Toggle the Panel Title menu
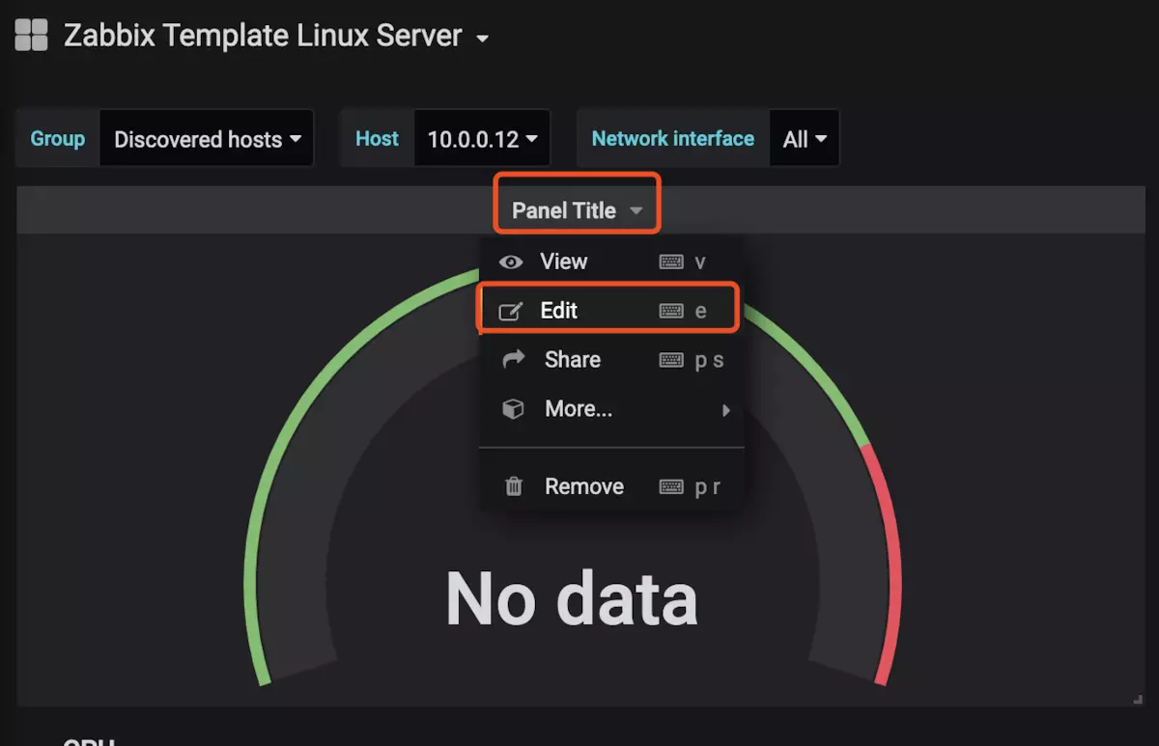1159x746 pixels. click(578, 210)
